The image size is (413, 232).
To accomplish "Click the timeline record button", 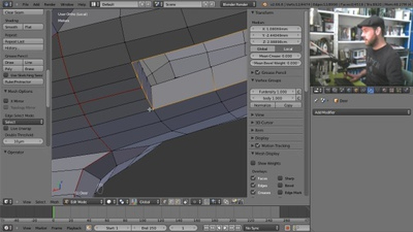I will (x=287, y=228).
